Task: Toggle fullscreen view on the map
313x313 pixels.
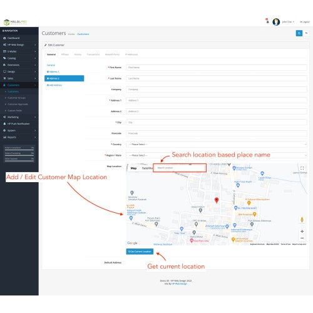Action: click(302, 168)
